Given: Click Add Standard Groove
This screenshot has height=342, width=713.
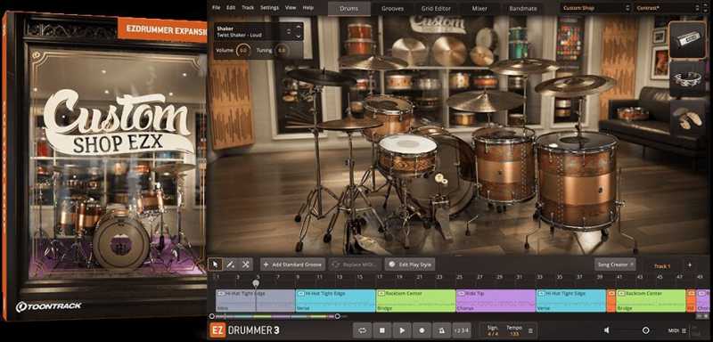Looking at the screenshot, I should 293,265.
